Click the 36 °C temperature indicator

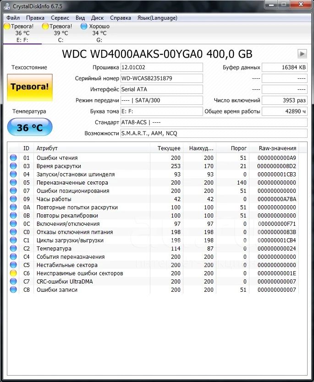pyautogui.click(x=30, y=127)
